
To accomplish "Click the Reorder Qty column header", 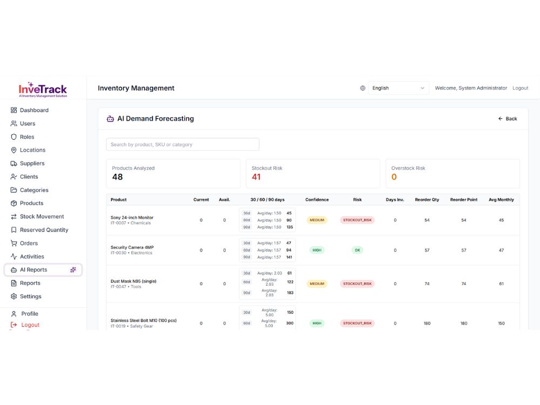I will pyautogui.click(x=427, y=200).
